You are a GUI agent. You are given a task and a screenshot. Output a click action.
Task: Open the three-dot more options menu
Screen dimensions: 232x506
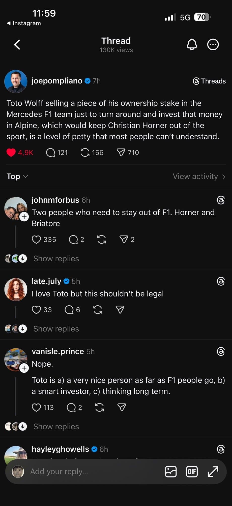coord(213,45)
